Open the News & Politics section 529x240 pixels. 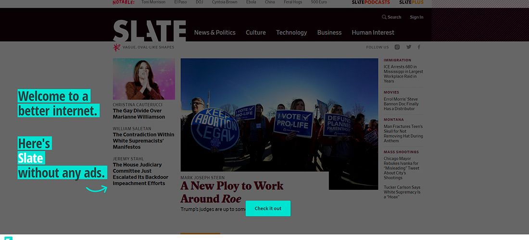pyautogui.click(x=214, y=33)
